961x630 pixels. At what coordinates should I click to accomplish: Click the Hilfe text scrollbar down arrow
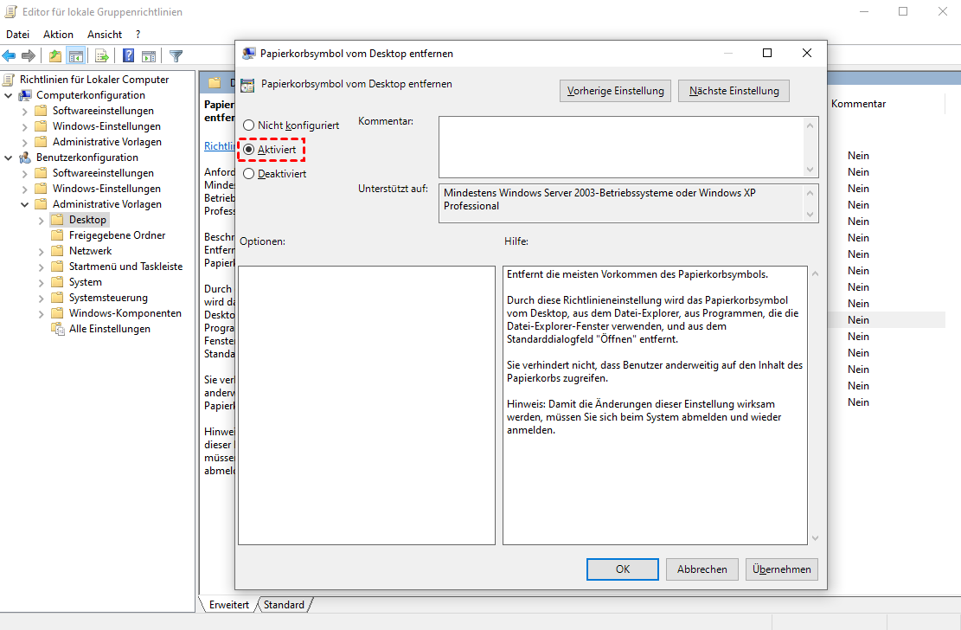(x=813, y=537)
